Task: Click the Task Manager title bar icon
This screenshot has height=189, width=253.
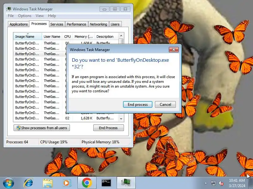Action: coord(9,9)
